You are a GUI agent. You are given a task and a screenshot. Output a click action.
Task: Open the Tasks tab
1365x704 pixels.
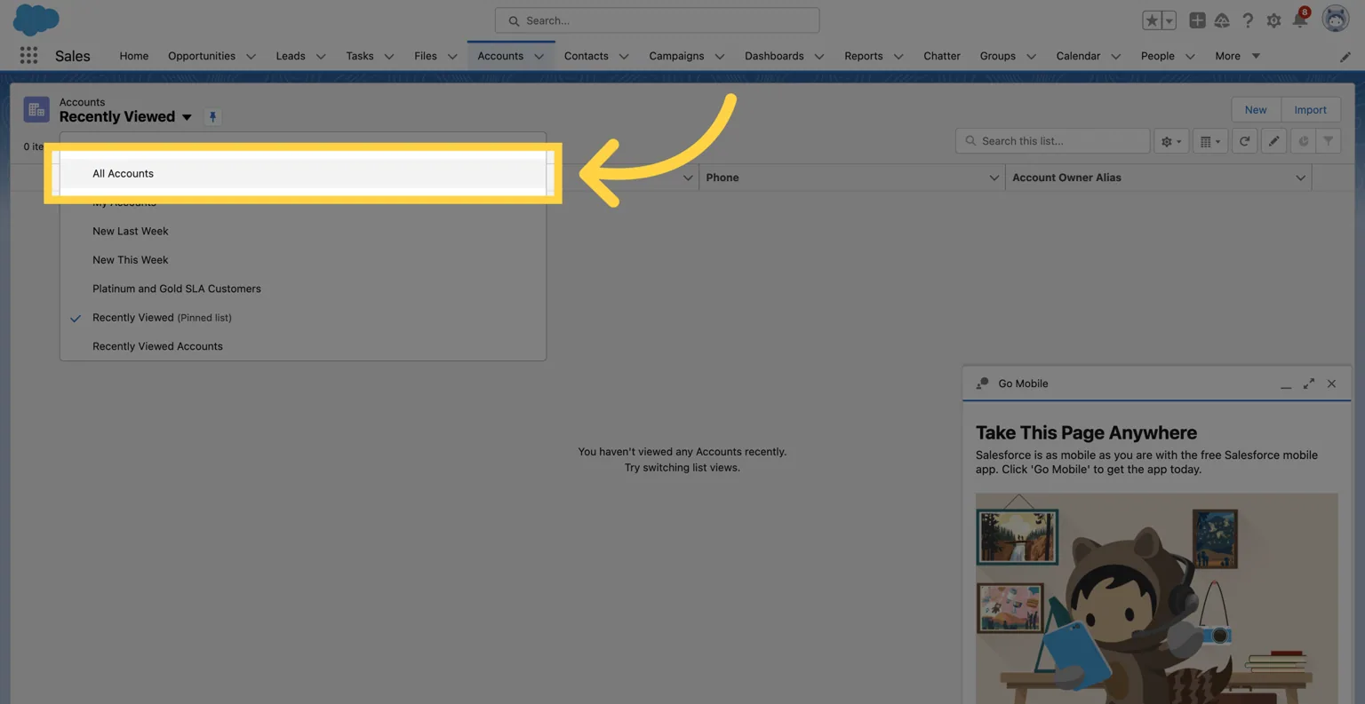pyautogui.click(x=360, y=56)
